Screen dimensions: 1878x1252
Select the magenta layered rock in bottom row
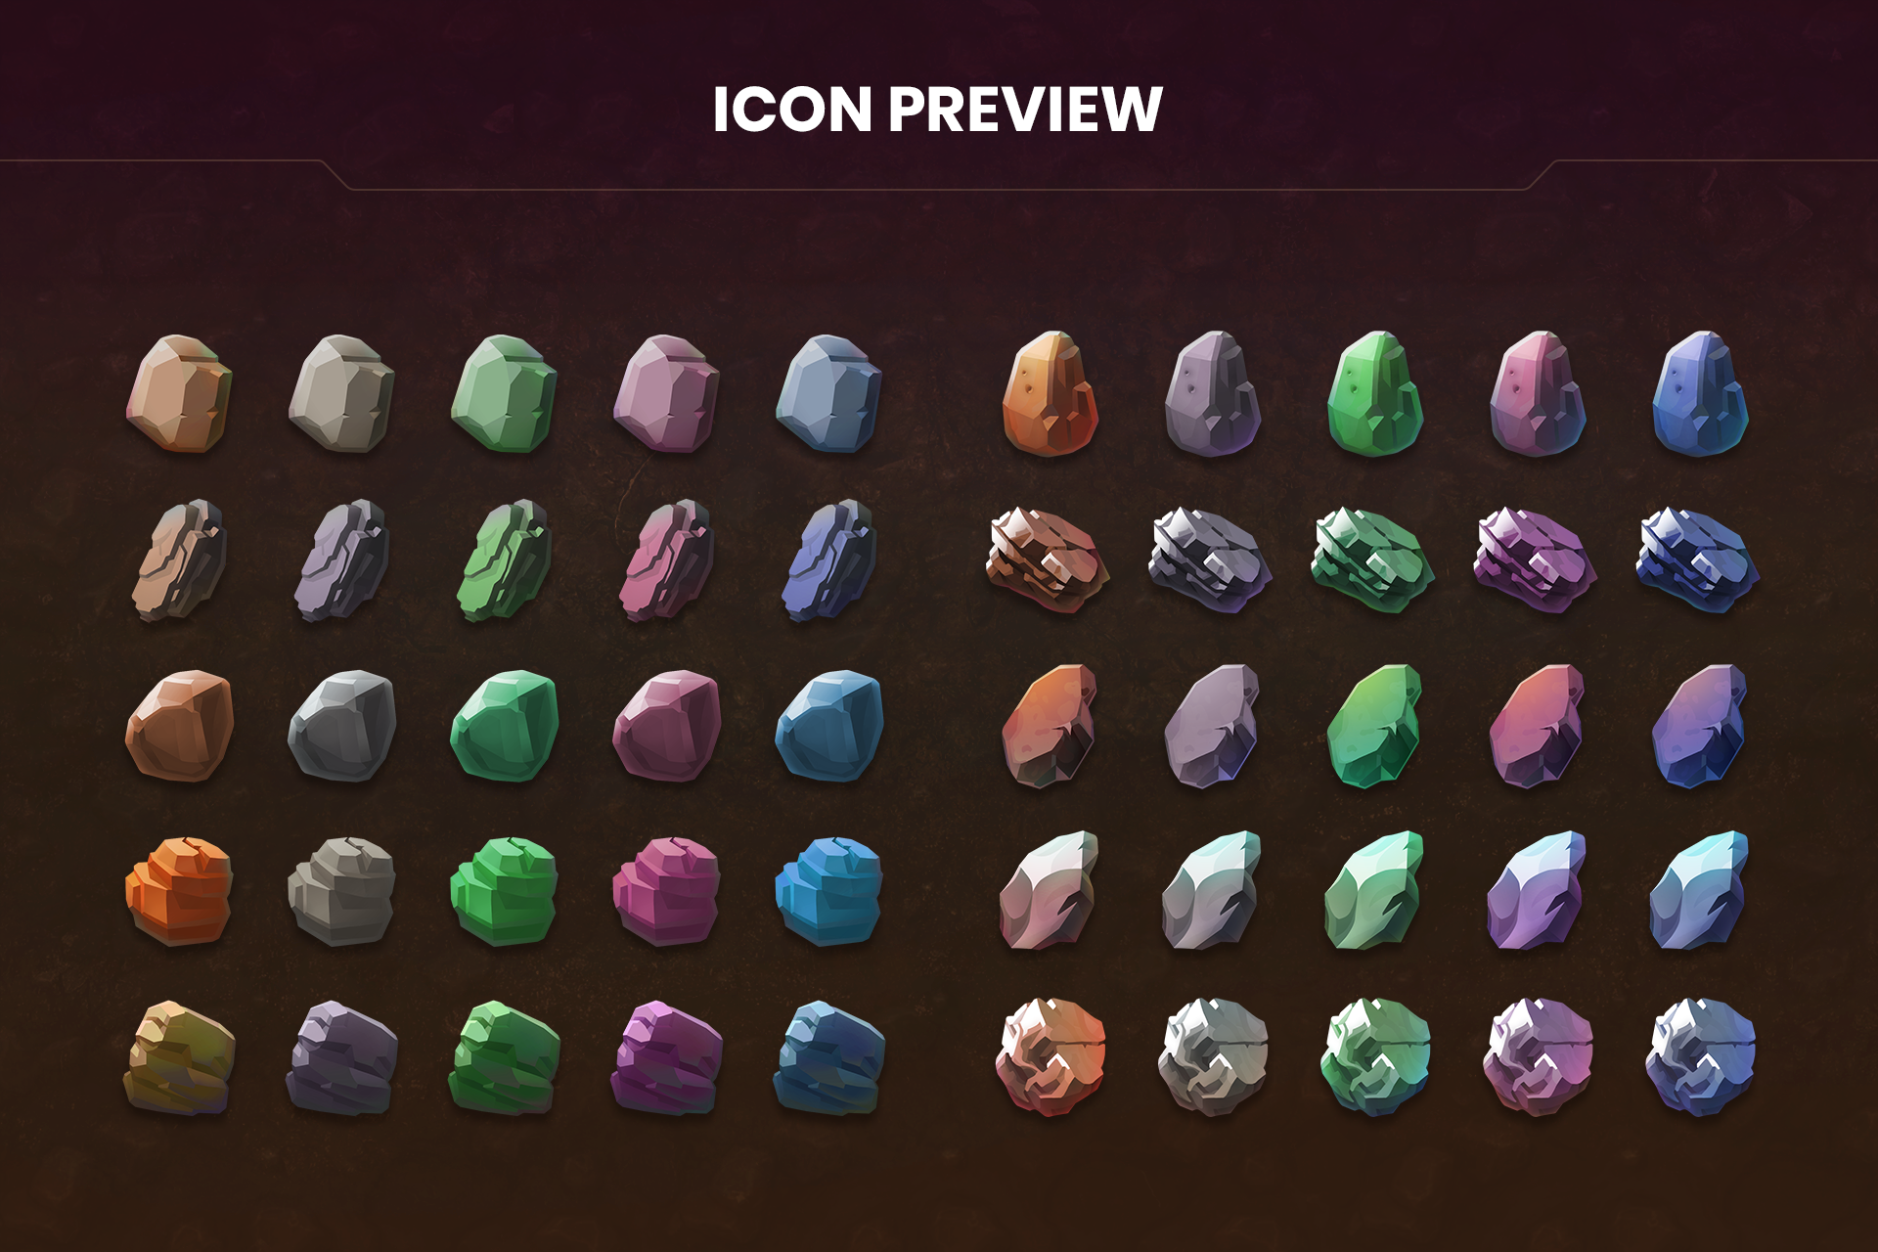667,1058
